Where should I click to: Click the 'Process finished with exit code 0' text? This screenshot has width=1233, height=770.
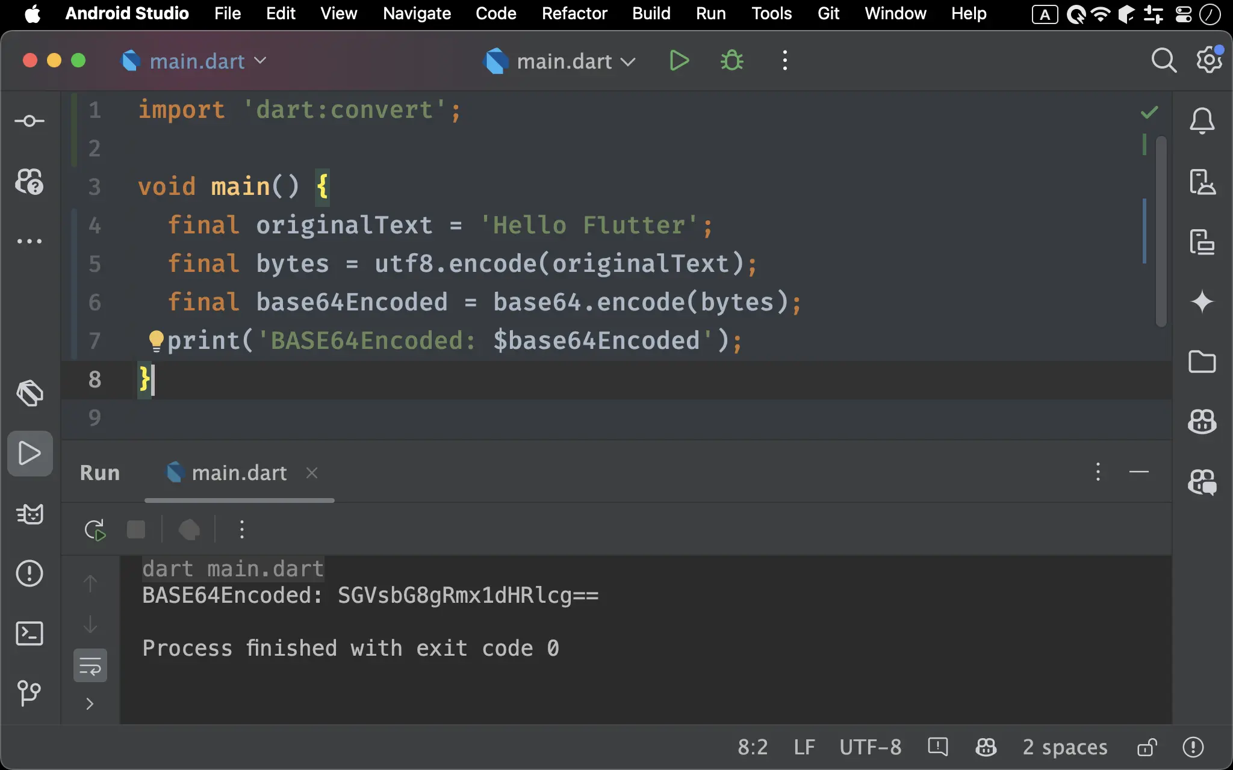[x=350, y=648]
